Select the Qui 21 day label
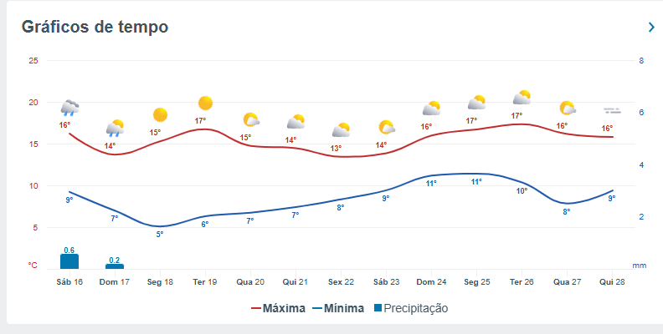The image size is (663, 334). click(x=296, y=282)
